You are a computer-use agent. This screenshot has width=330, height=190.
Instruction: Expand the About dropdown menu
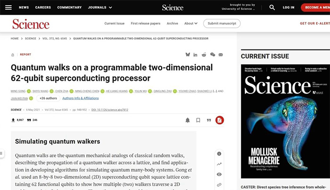coord(190,24)
